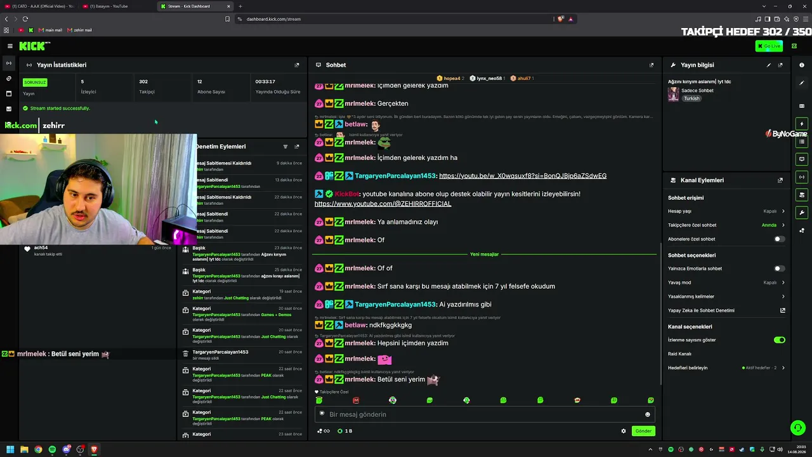Edit stream info with pencil icon in Yayın bilgisi
This screenshot has height=457, width=812.
pyautogui.click(x=769, y=65)
